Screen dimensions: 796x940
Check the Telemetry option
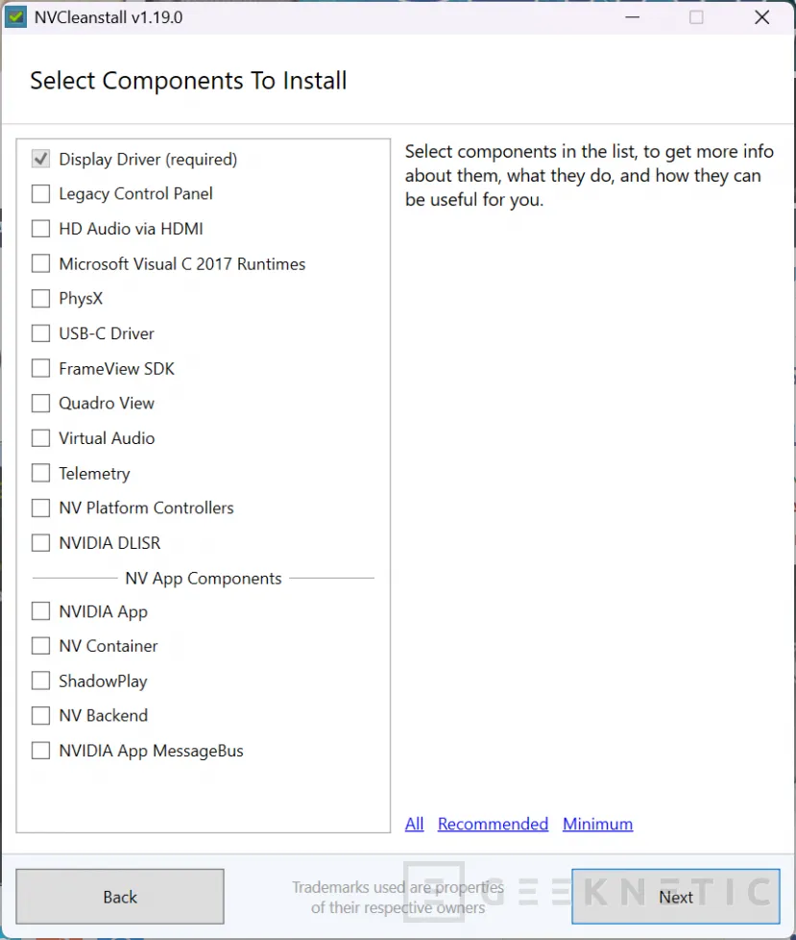[40, 473]
